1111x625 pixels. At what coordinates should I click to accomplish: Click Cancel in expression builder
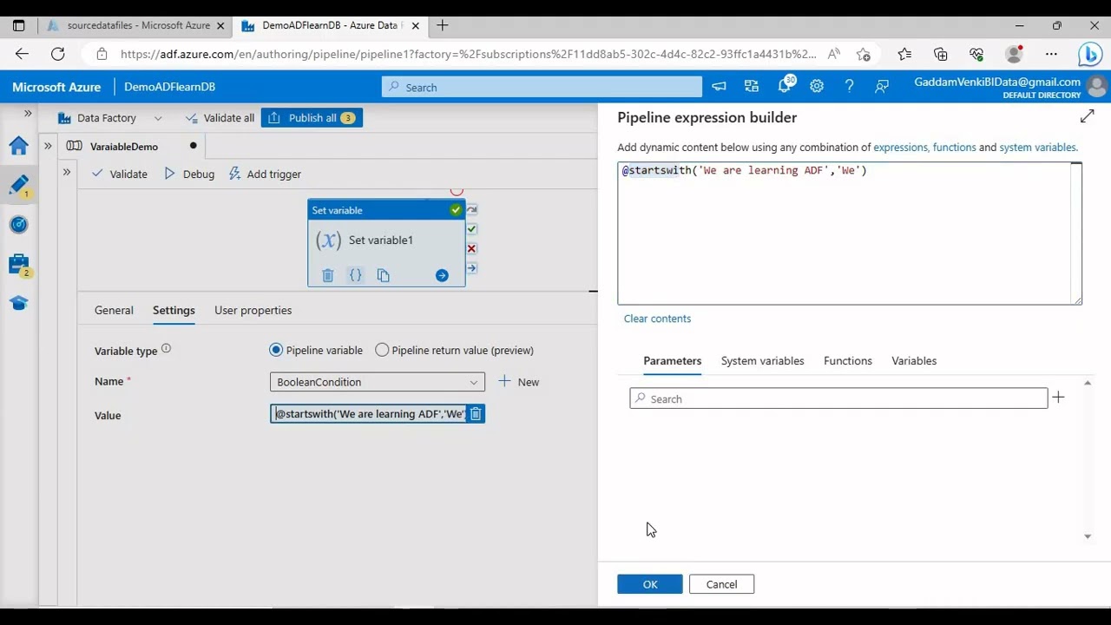(721, 584)
